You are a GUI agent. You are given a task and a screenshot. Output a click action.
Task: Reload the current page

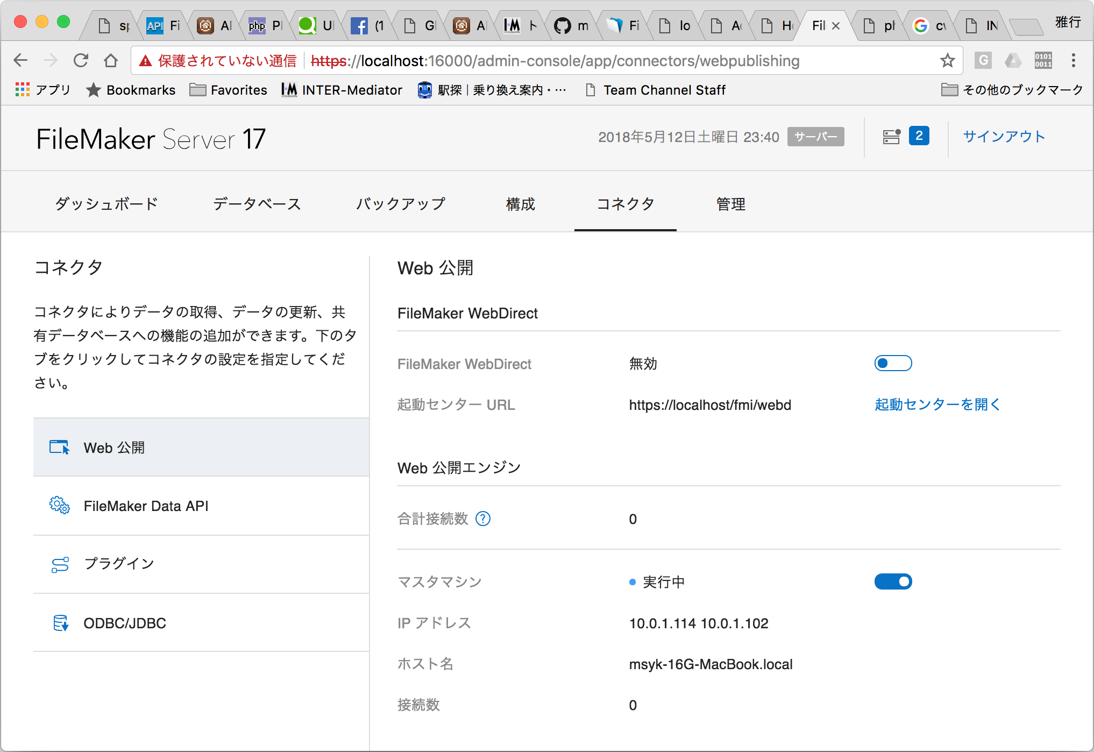(81, 60)
